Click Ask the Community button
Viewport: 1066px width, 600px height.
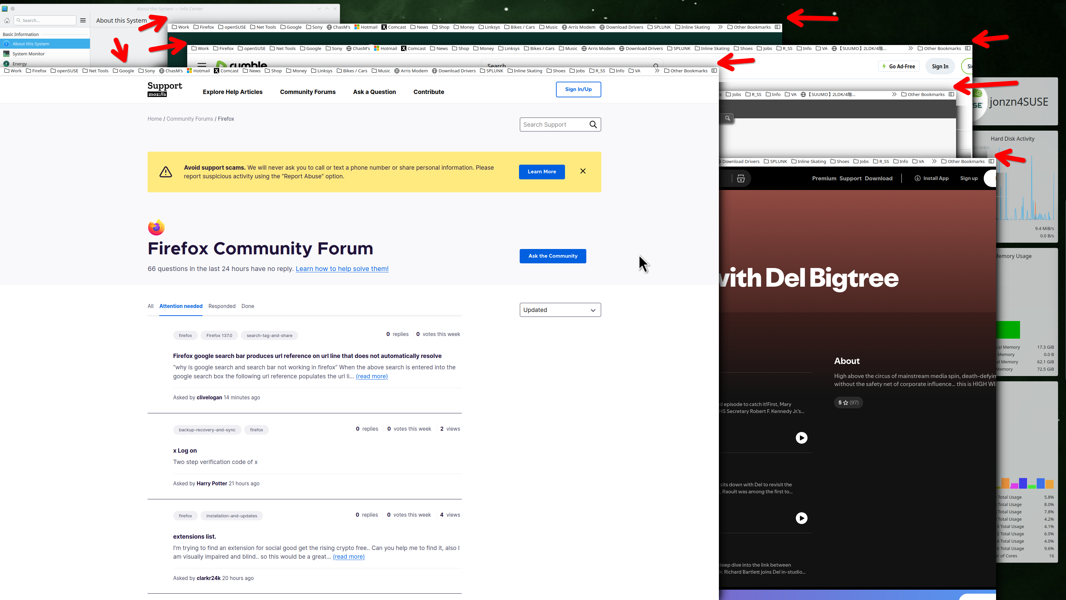coord(552,256)
